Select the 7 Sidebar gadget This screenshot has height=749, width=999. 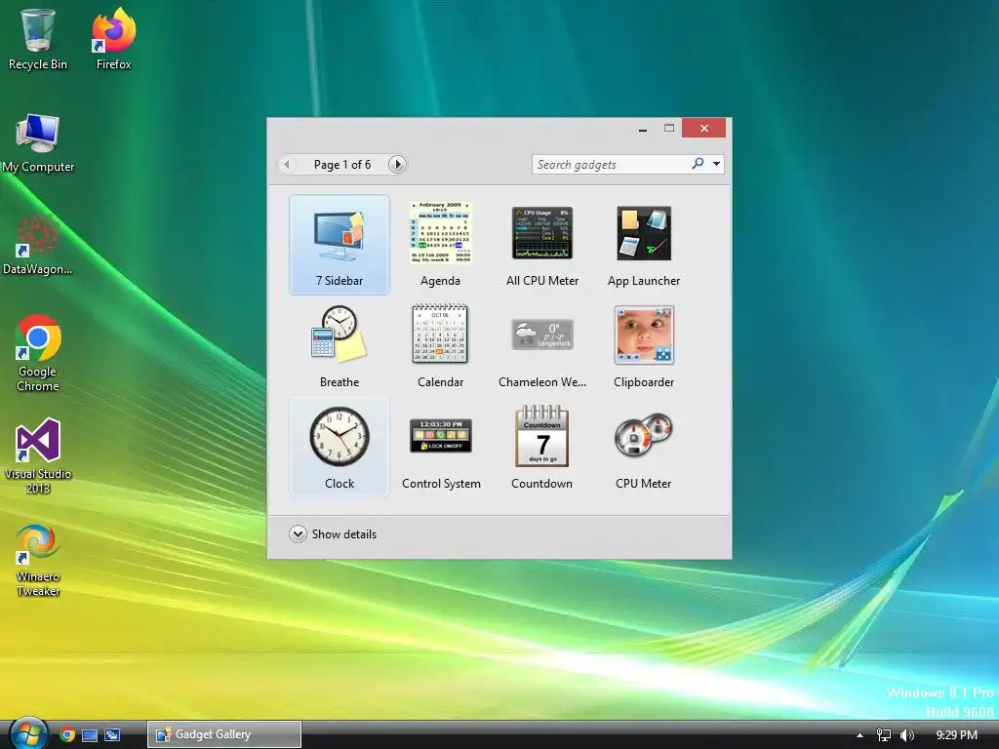click(339, 245)
